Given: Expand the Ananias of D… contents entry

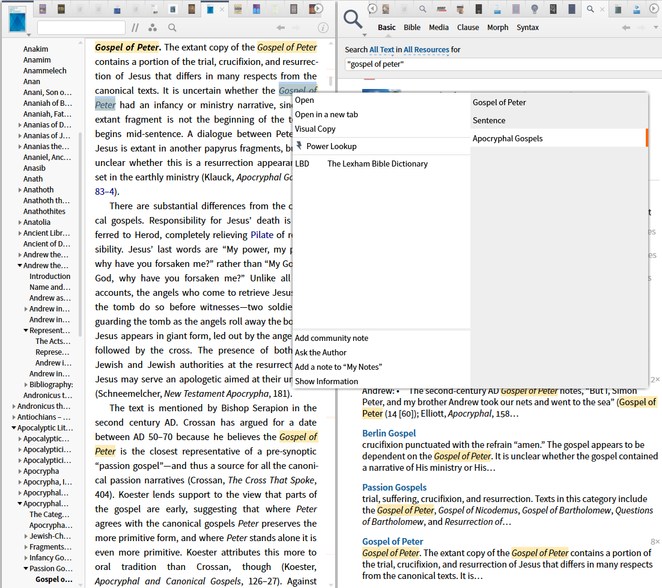Looking at the screenshot, I should (20, 125).
